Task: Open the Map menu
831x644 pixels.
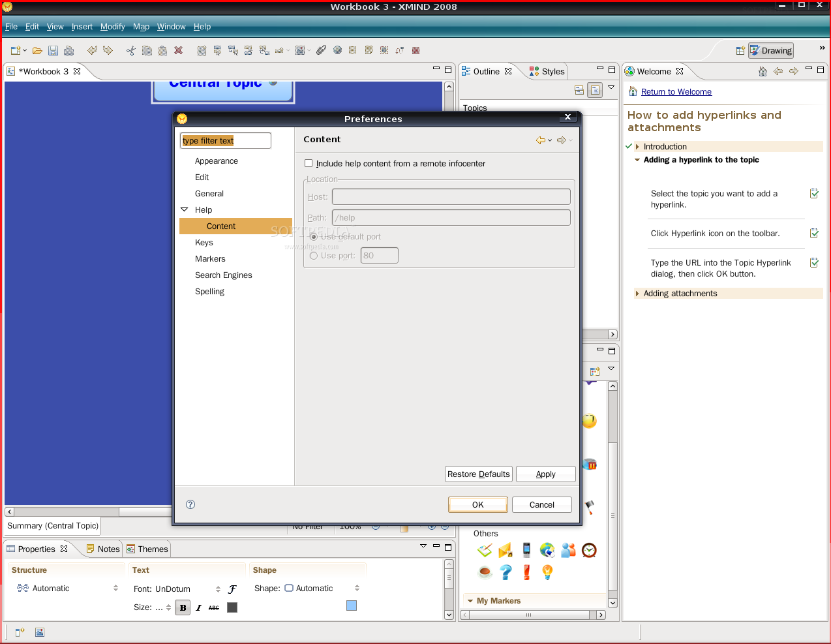Action: coord(141,27)
